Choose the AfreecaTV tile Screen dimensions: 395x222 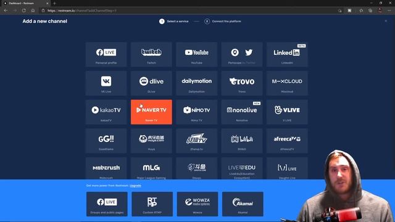(287, 141)
